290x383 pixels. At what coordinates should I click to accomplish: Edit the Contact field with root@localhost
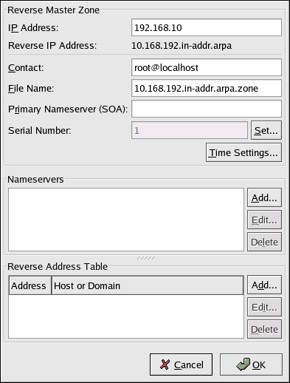(207, 67)
